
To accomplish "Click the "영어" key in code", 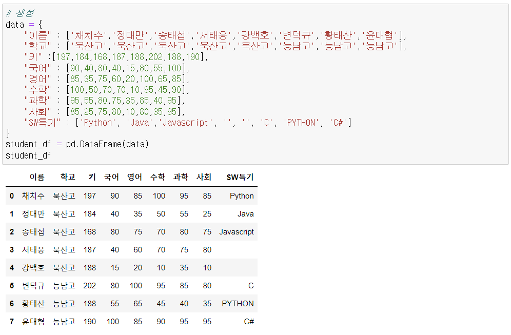I will [x=38, y=79].
